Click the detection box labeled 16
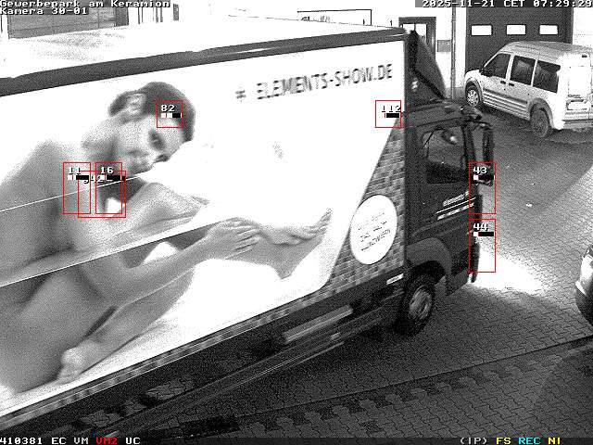Image resolution: width=593 pixels, height=445 pixels. (109, 189)
